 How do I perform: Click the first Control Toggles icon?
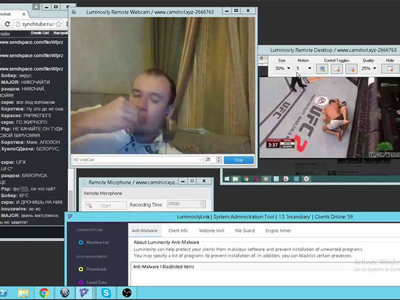point(322,68)
